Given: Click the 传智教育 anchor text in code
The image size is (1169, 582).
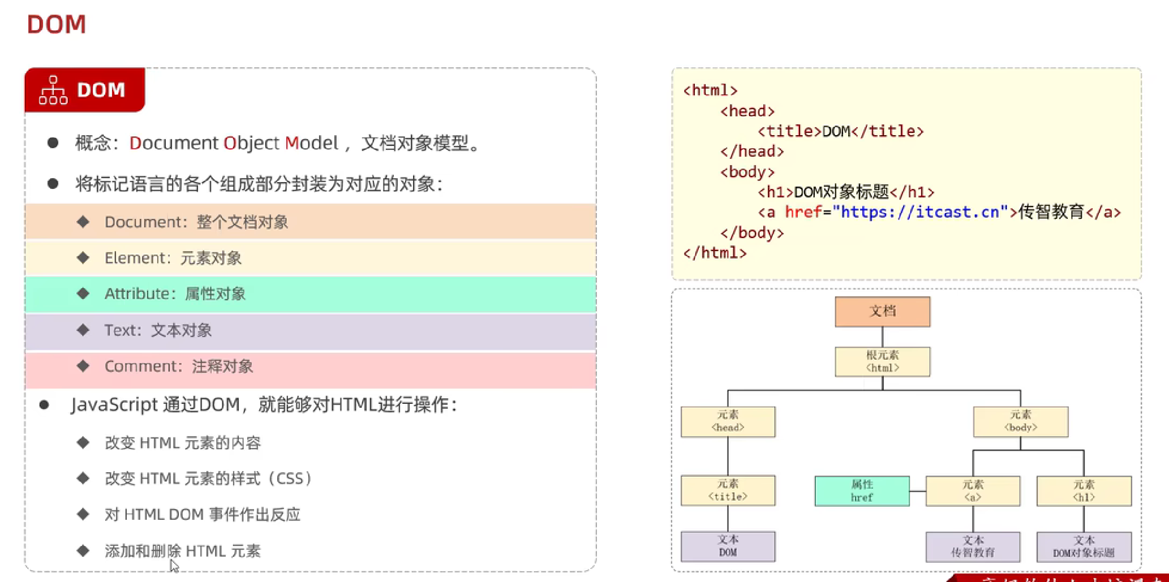Looking at the screenshot, I should (x=1051, y=212).
